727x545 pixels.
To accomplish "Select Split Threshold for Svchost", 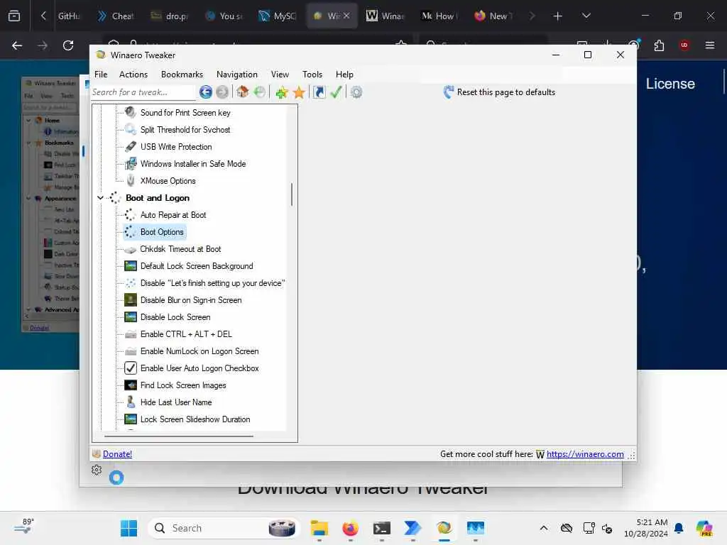I will (185, 130).
